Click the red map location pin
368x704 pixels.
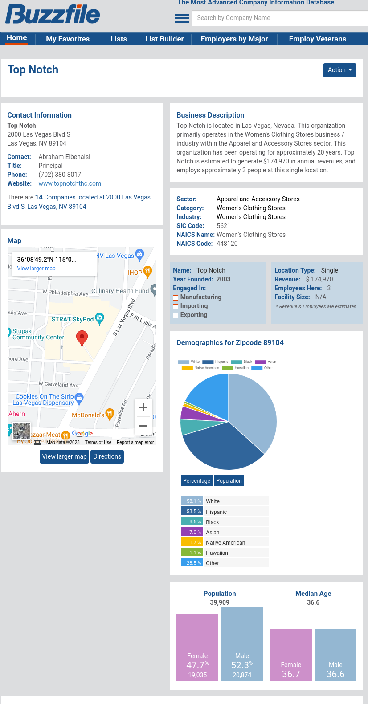[x=82, y=338]
